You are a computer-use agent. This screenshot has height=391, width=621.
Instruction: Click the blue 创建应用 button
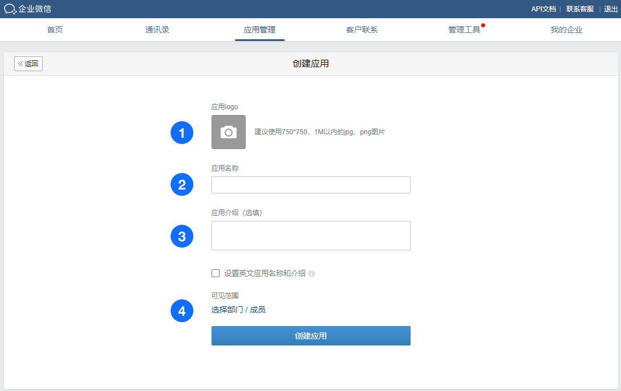click(310, 336)
